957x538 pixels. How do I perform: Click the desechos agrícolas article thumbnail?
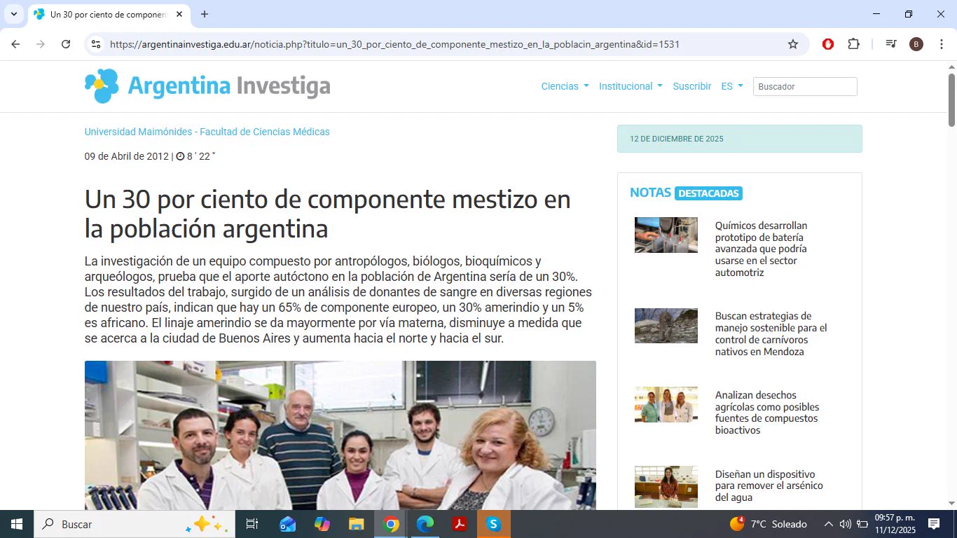[666, 404]
